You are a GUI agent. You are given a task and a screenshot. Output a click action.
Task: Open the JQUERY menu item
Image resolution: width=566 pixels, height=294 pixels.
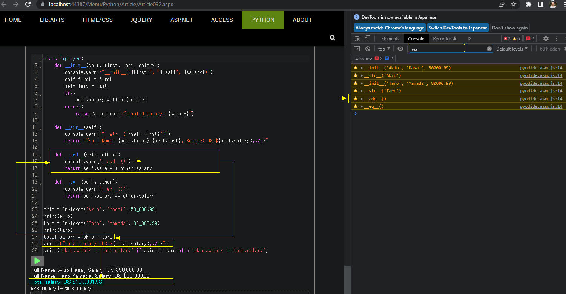[x=141, y=20]
